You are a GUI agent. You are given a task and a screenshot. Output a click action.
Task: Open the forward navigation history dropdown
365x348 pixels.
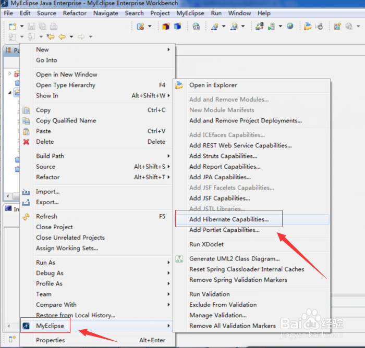point(91,37)
